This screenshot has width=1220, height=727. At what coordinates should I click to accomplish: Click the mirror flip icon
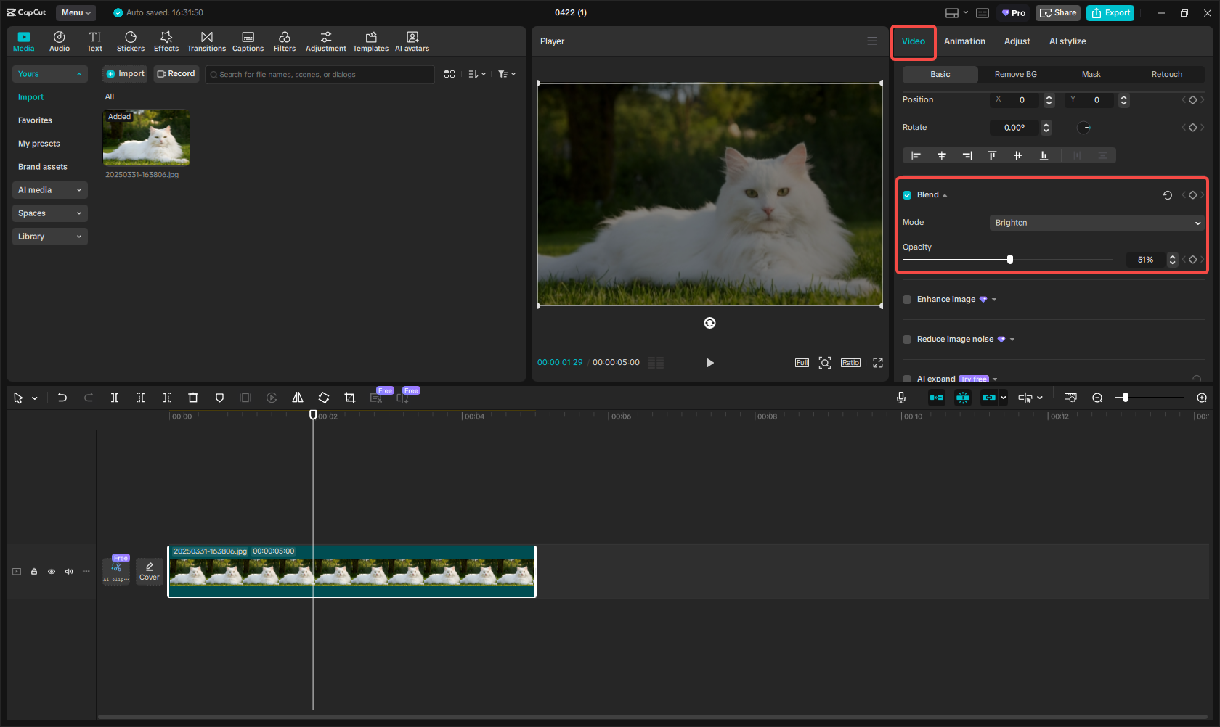coord(298,398)
